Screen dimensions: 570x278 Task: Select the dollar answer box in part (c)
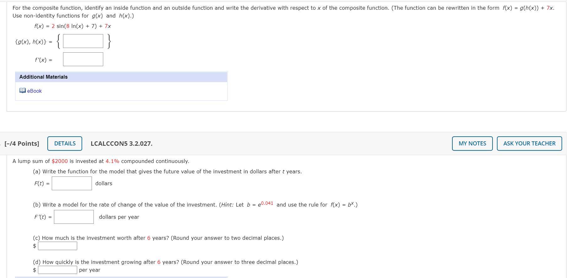tap(57, 246)
